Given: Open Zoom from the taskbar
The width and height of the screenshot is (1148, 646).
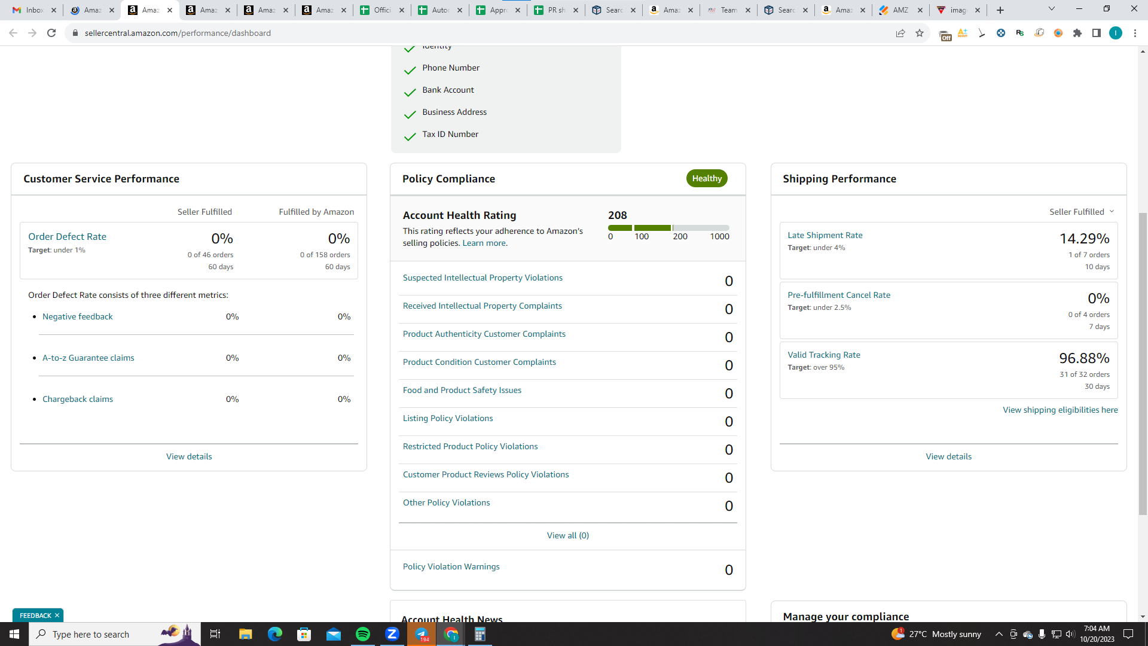Looking at the screenshot, I should 392,634.
